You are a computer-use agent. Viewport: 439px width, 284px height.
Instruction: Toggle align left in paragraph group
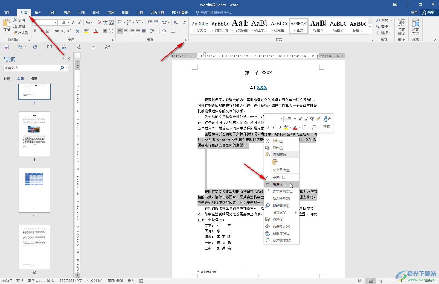coord(120,31)
